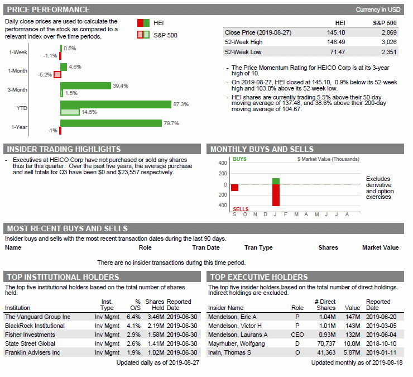This screenshot has height=377, width=413.
Task: Click the HEI column header in price table
Action: click(x=340, y=23)
